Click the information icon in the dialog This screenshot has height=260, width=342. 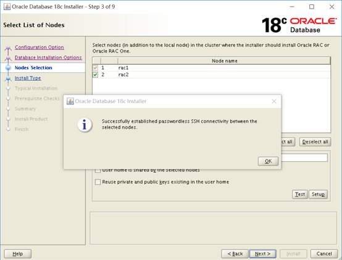[85, 125]
